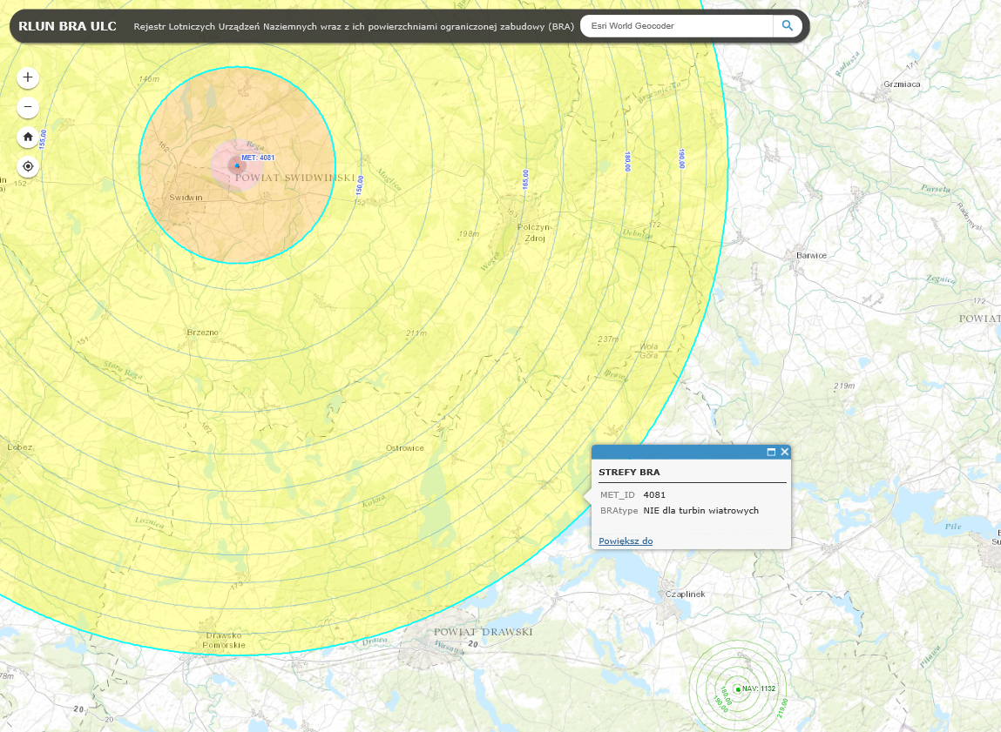
Task: Maximize the STREFY BRA popup
Action: [771, 452]
